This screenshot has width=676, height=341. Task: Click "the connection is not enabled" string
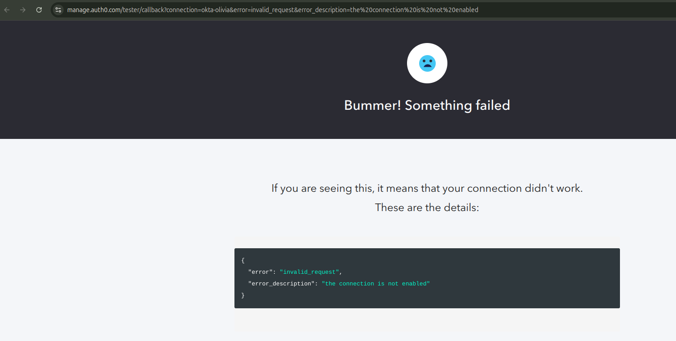(x=376, y=284)
